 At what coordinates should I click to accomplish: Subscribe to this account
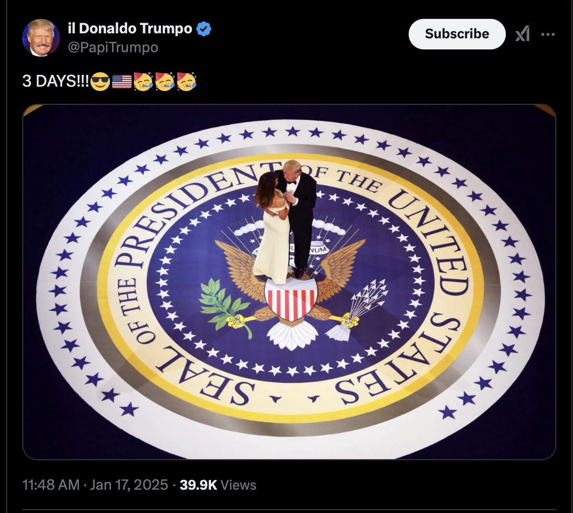[x=457, y=34]
